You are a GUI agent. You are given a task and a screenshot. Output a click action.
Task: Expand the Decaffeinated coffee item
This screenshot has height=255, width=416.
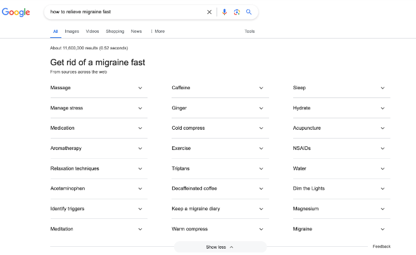point(220,189)
